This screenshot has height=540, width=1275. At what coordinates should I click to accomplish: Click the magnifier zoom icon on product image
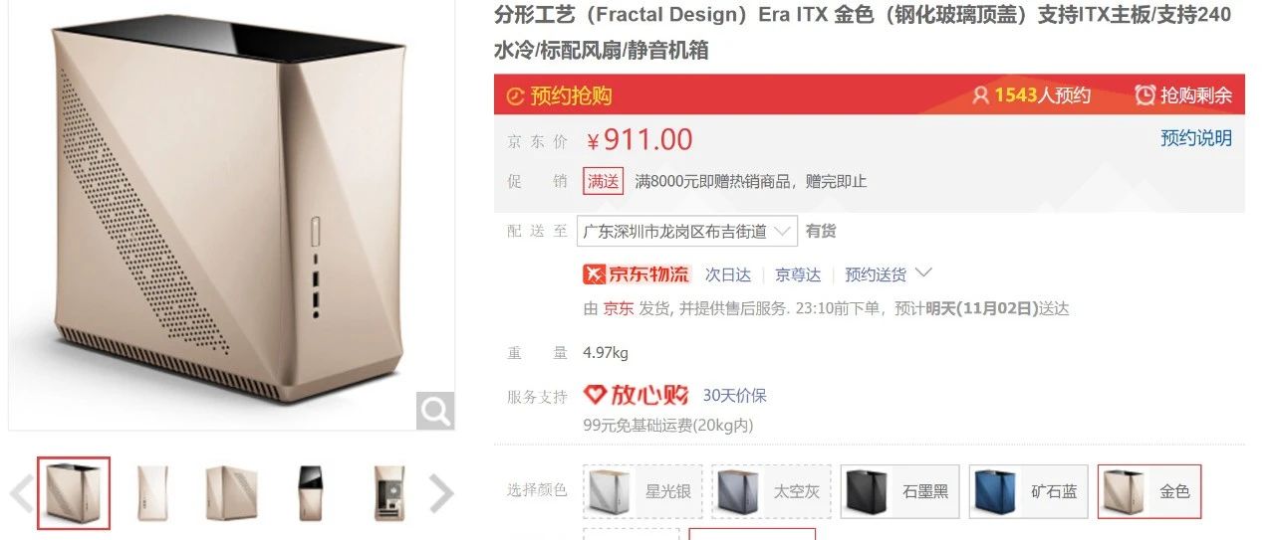[x=435, y=410]
